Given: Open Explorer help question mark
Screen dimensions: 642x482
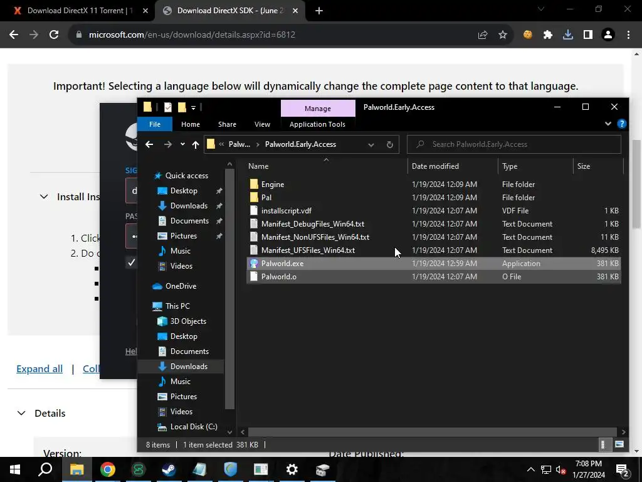Looking at the screenshot, I should pyautogui.click(x=621, y=124).
